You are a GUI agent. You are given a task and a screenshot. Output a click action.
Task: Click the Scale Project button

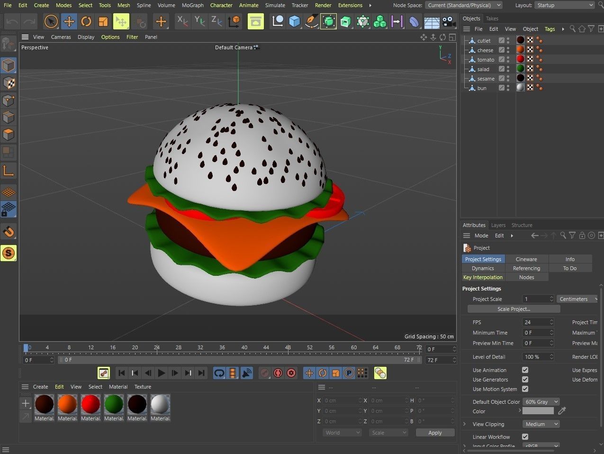pos(514,309)
